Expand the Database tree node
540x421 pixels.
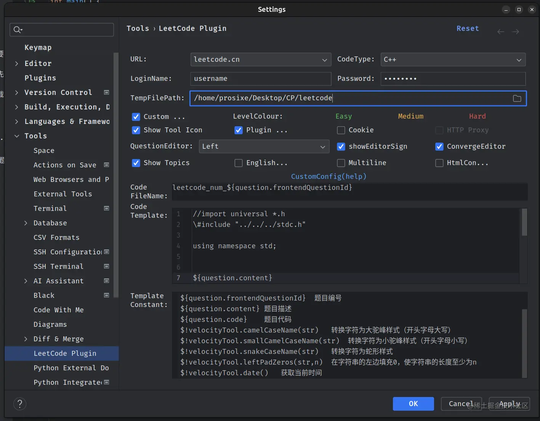[x=26, y=223]
